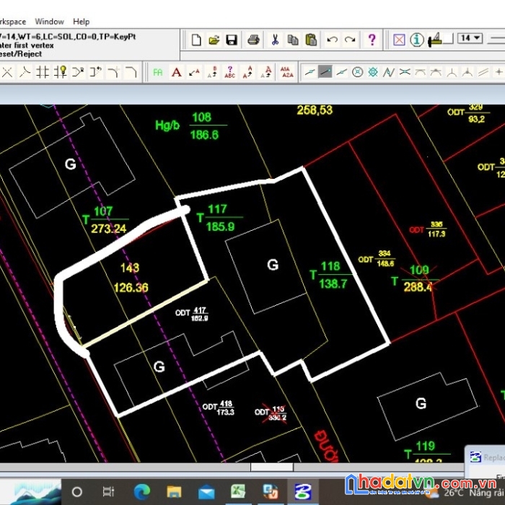Cut selection with the scissors icon
Screen dimensions: 505x505
point(275,40)
